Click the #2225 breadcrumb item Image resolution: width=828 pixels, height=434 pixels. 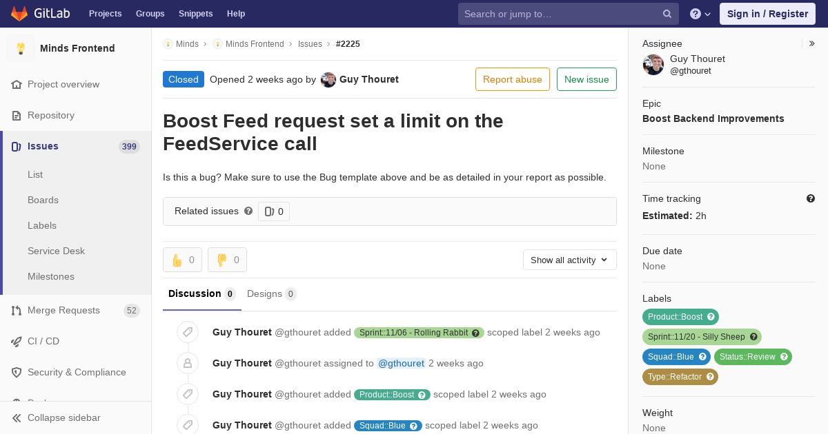[x=348, y=43]
